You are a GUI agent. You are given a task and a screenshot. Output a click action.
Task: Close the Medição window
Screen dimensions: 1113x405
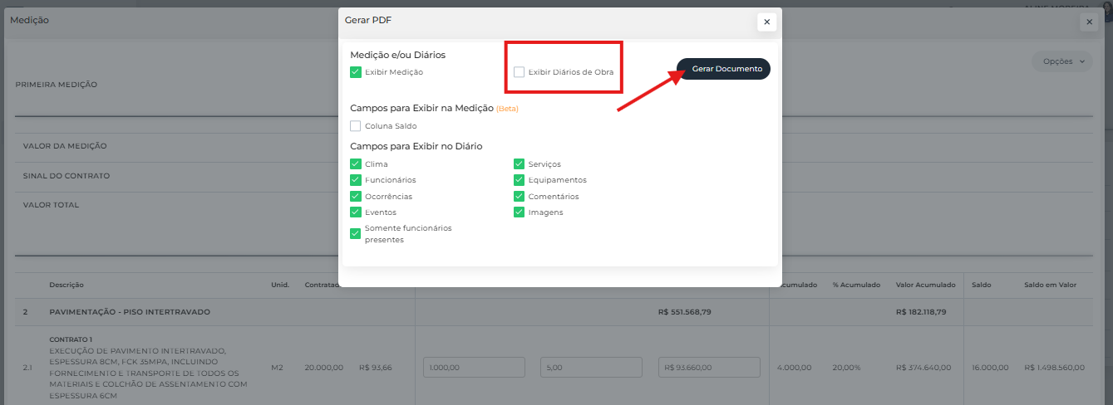[x=1089, y=22]
